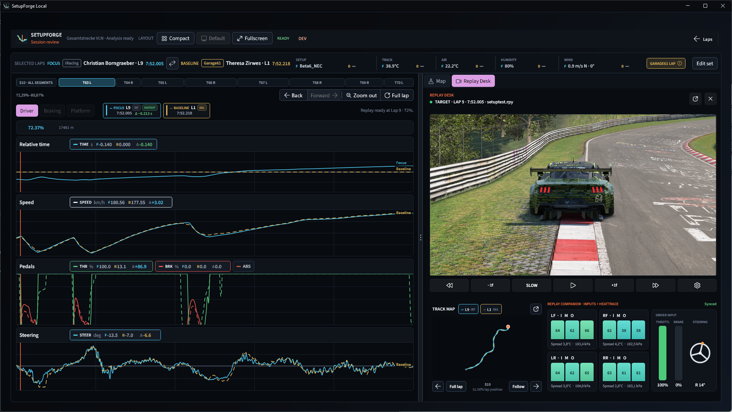This screenshot has height=412, width=732.
Task: Open the Map tab
Action: pos(437,81)
